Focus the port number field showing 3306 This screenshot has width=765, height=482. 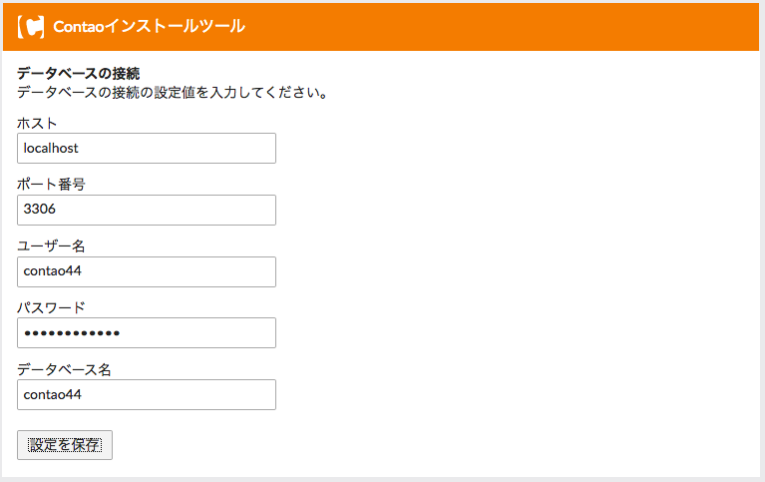tap(147, 210)
